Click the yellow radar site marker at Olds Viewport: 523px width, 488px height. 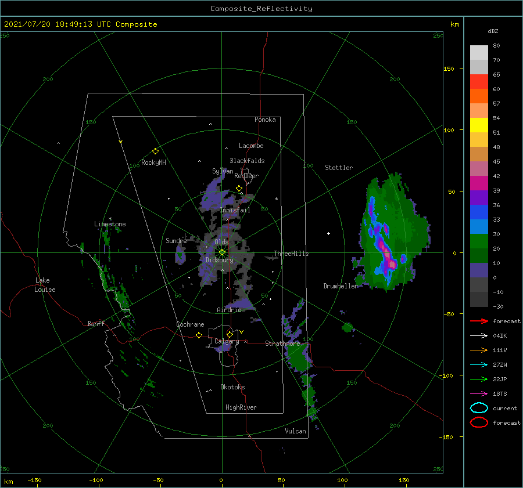pos(222,252)
